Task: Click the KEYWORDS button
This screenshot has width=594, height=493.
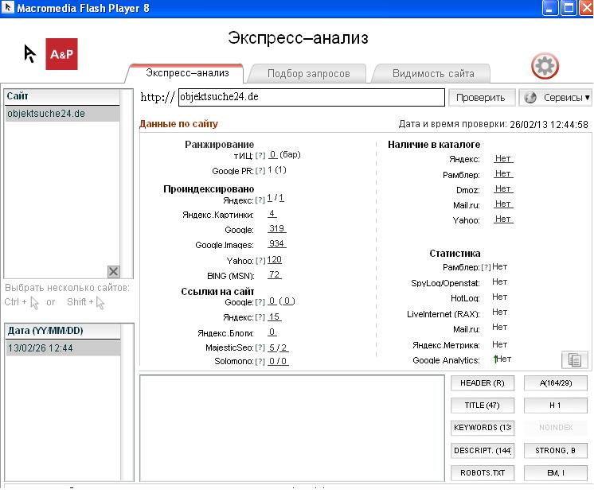Action: (x=483, y=428)
